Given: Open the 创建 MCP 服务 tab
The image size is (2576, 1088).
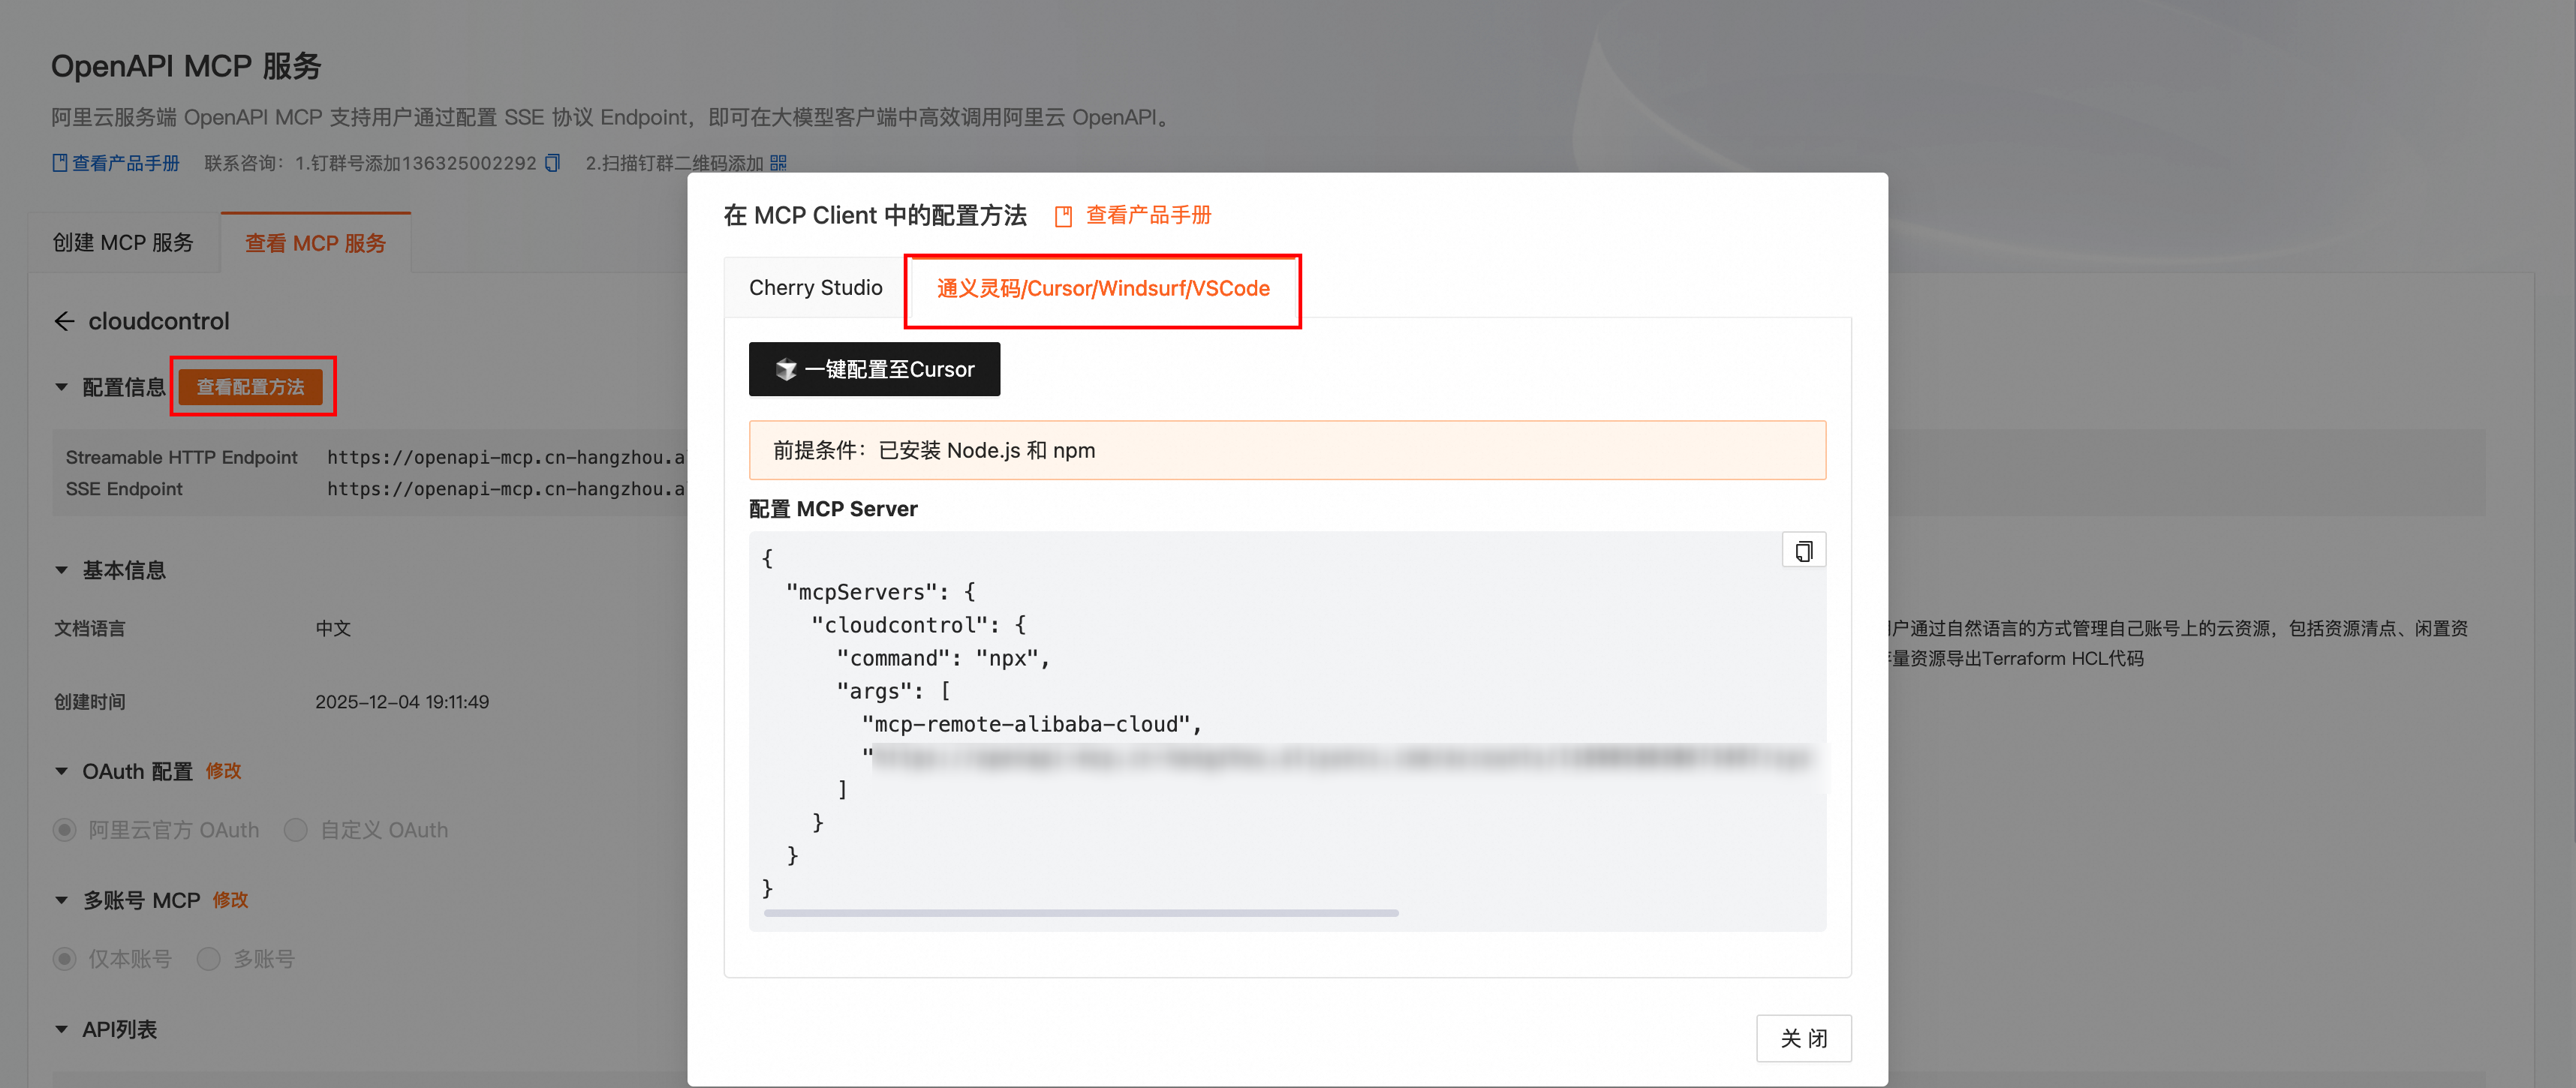Looking at the screenshot, I should pos(123,243).
